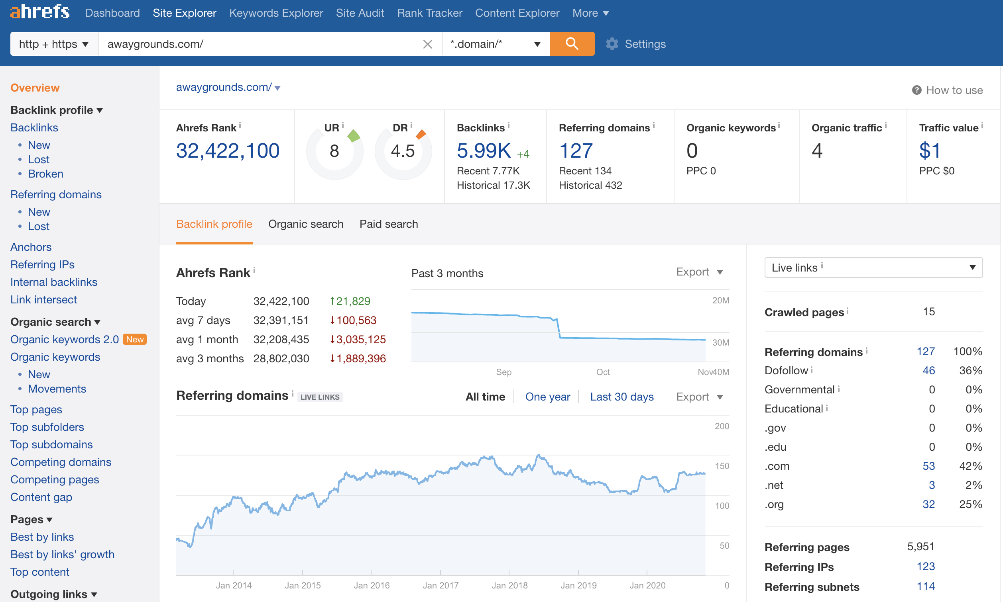Open the Live links dropdown
The width and height of the screenshot is (1003, 602).
point(873,267)
